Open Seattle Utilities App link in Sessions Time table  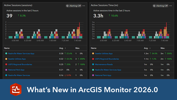(x=104, y=53)
